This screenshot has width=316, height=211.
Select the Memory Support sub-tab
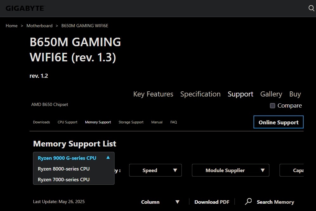point(98,122)
